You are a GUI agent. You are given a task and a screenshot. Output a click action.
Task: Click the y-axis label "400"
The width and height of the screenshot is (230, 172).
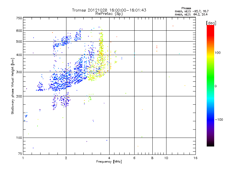tap(19, 55)
